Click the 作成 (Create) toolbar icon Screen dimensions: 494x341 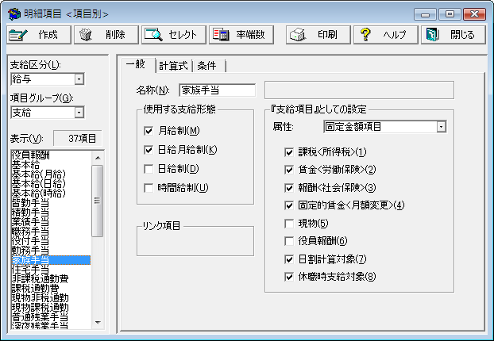click(x=18, y=35)
